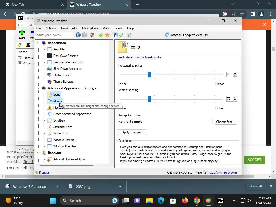Screen dimensions: 276x207
Task: Open Firefox from taskbar
Action: 185,201
